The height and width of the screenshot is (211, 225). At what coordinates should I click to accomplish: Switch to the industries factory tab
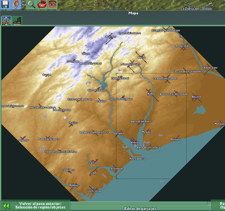[x=17, y=21]
